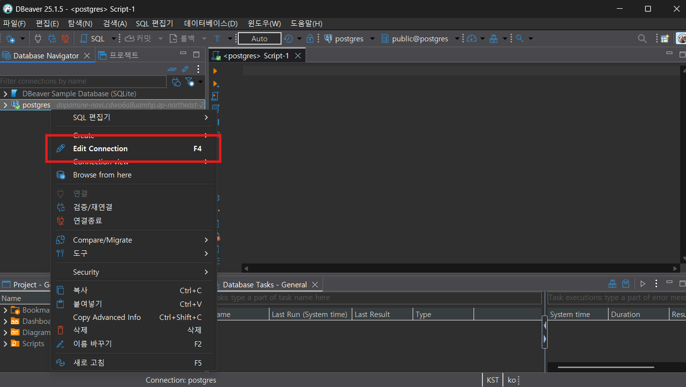The height and width of the screenshot is (387, 686).
Task: Choose Browse from here in context menu
Action: pos(133,175)
